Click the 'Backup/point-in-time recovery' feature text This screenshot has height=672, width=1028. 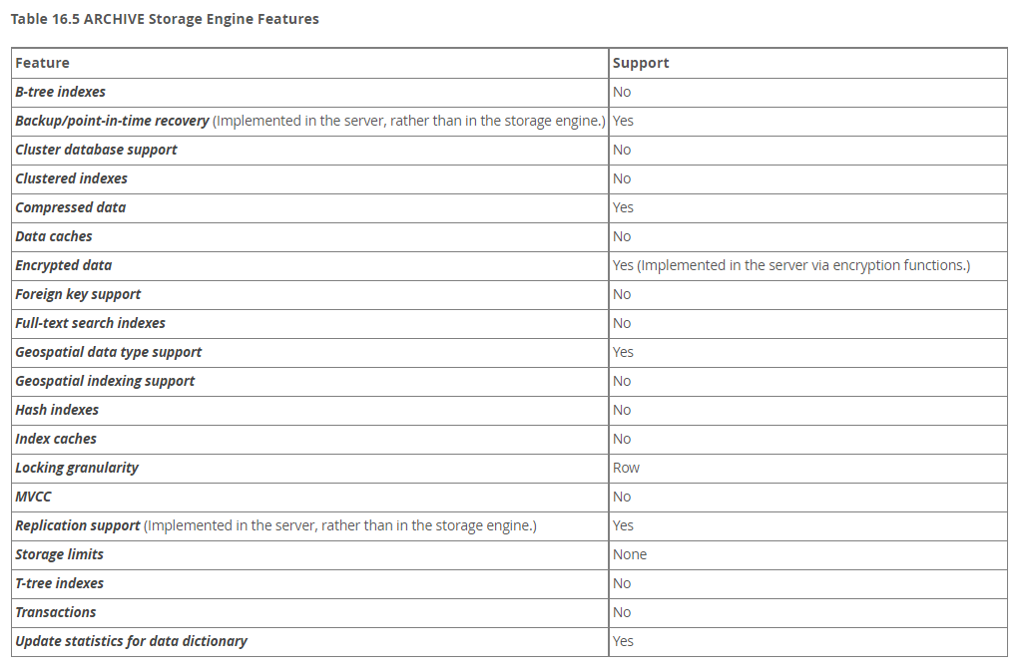[112, 121]
